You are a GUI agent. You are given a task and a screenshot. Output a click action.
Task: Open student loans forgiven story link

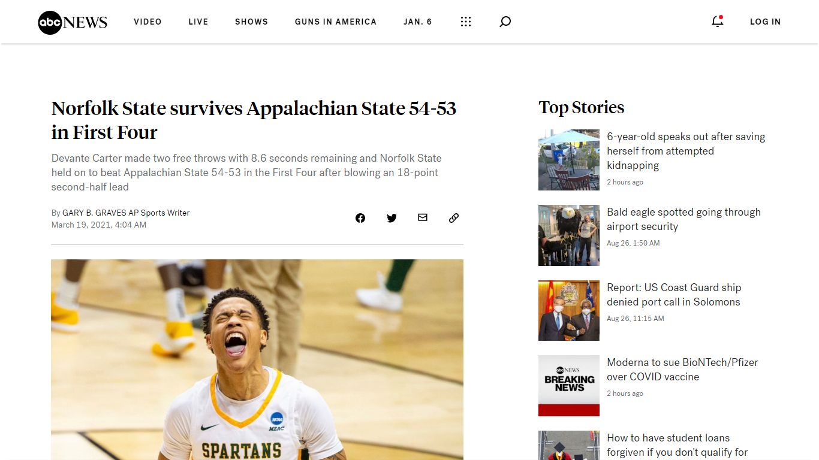tap(678, 445)
